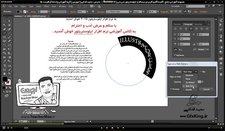Select Justify last line left alignment button
The width and height of the screenshot is (225, 131).
tap(191, 29)
